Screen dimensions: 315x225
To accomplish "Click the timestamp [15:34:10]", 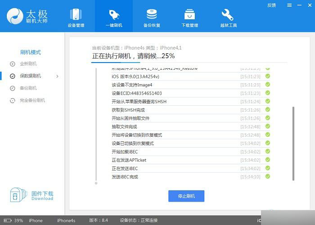I will pos(250,177).
